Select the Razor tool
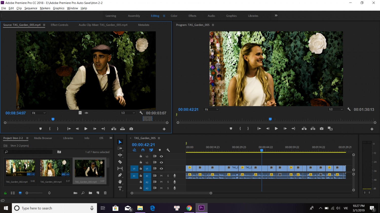Viewport: 380px width, 213px height. 120,162
